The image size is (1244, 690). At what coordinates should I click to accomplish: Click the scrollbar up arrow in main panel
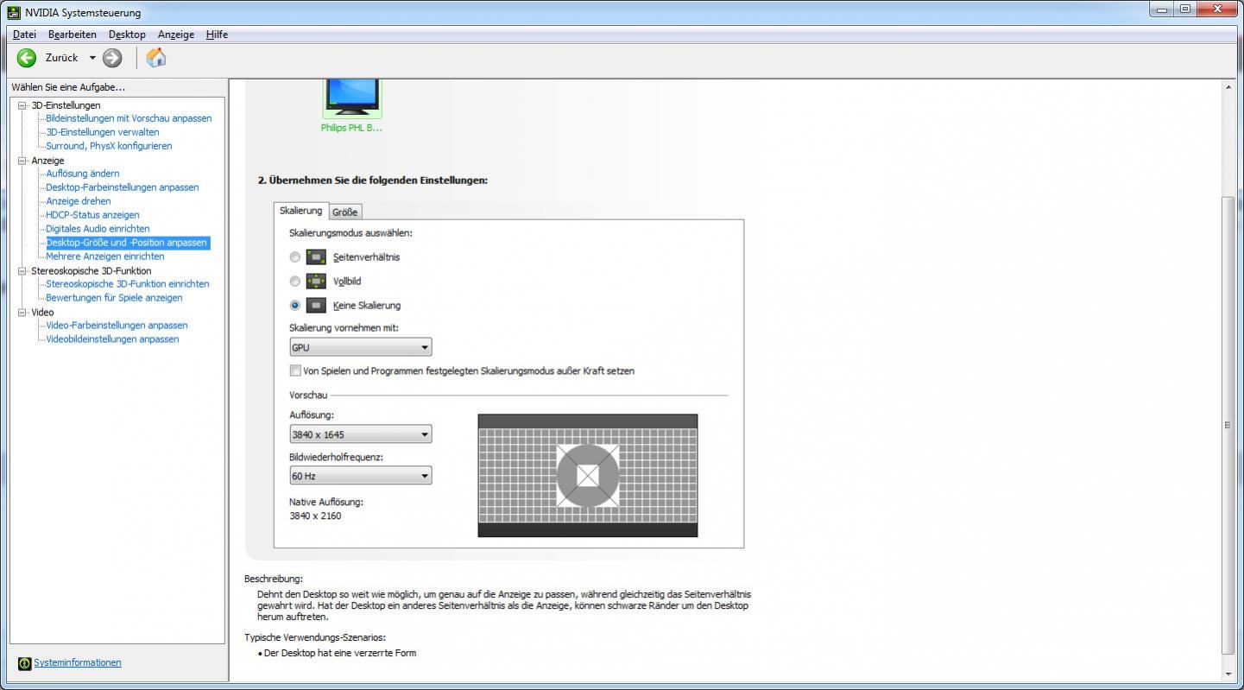tap(1228, 86)
